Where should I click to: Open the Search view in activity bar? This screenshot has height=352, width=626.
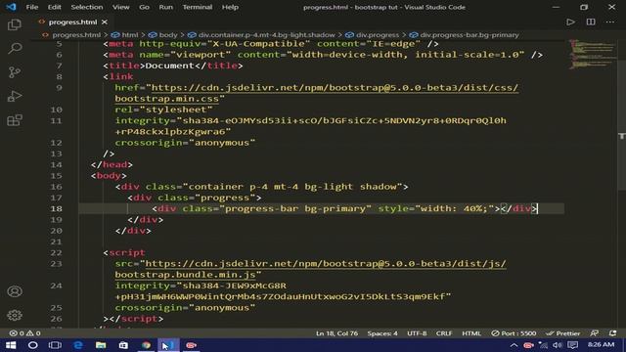coord(15,48)
